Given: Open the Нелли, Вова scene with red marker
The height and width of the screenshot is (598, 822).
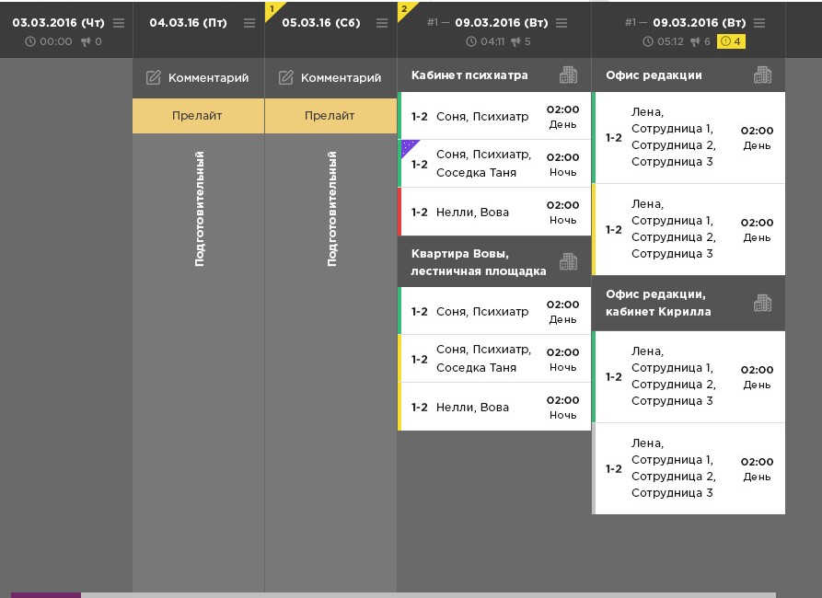Looking at the screenshot, I should 494,213.
